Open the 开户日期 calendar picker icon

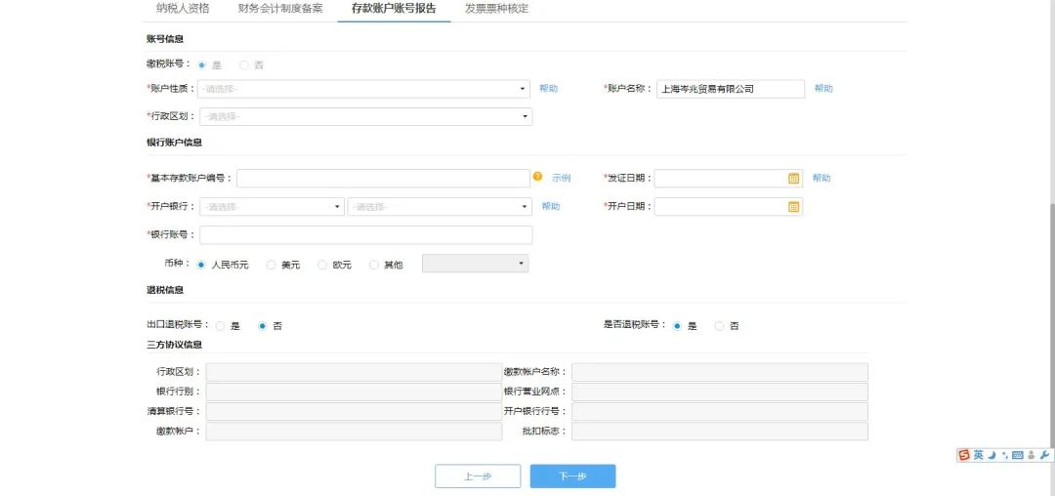point(793,207)
